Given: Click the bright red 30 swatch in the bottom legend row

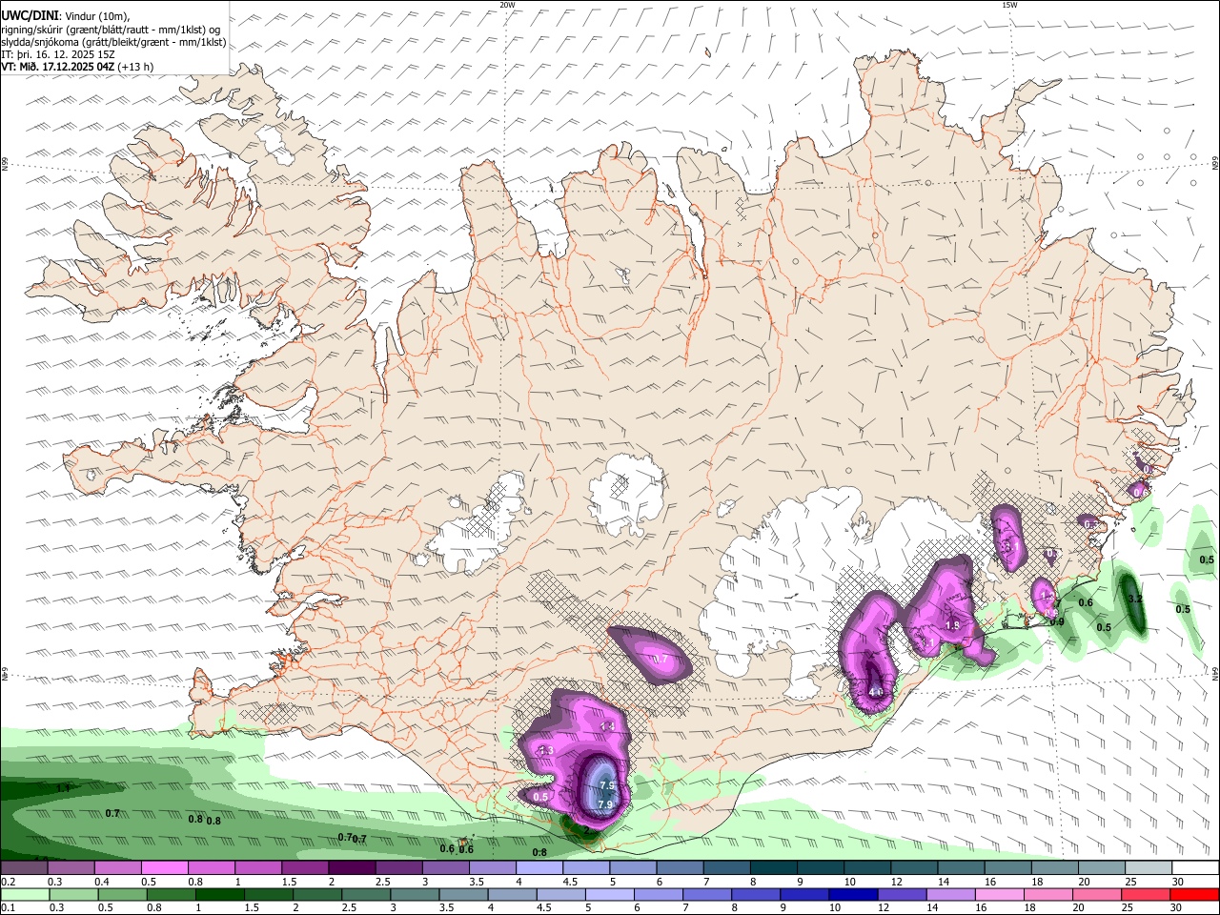Looking at the screenshot, I should [x=1194, y=894].
